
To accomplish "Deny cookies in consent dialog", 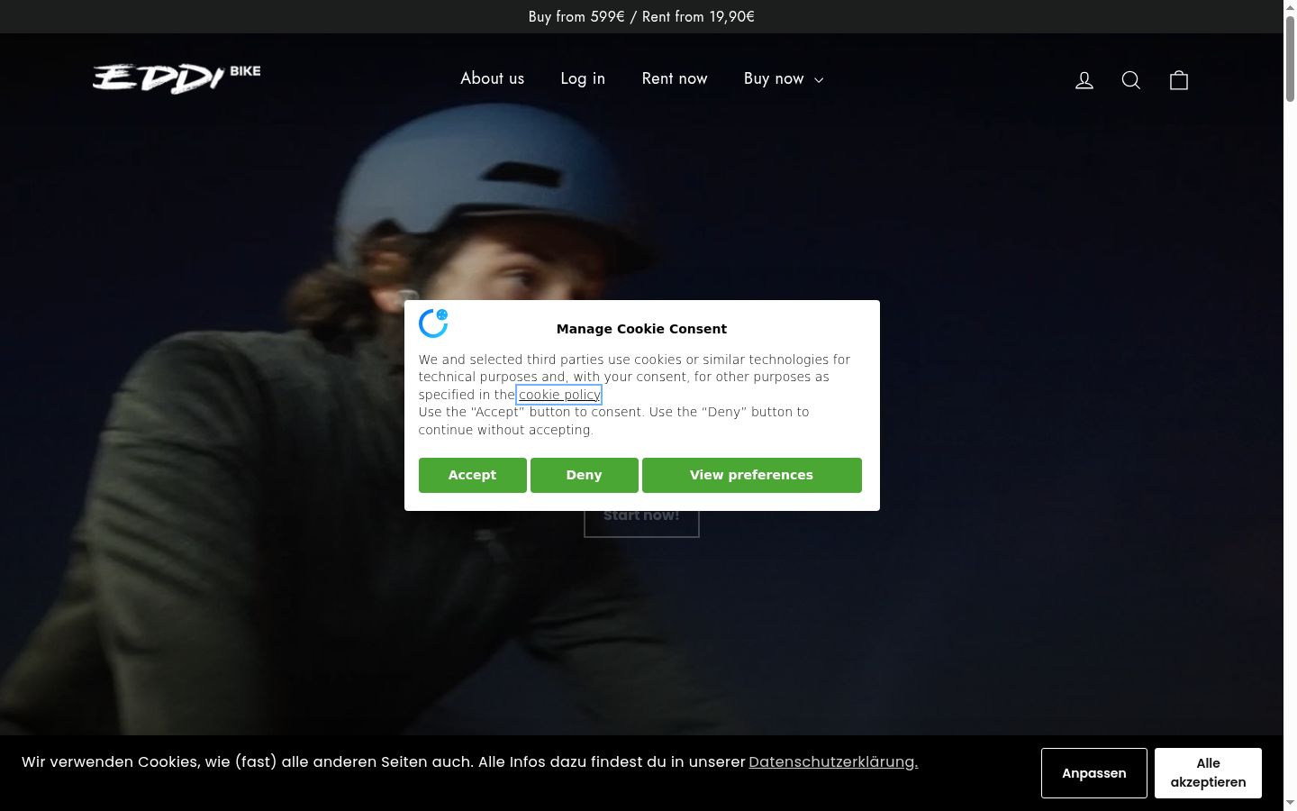I will [x=585, y=475].
